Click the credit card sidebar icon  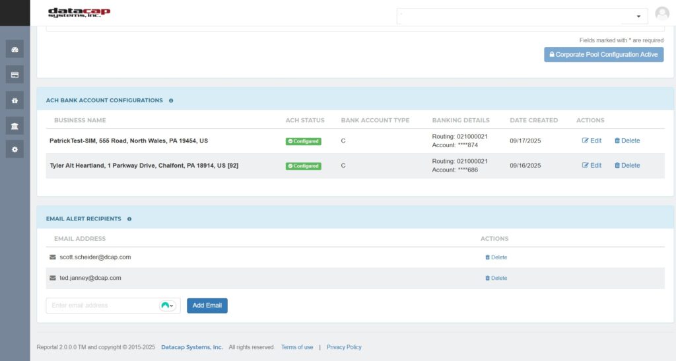(x=15, y=75)
